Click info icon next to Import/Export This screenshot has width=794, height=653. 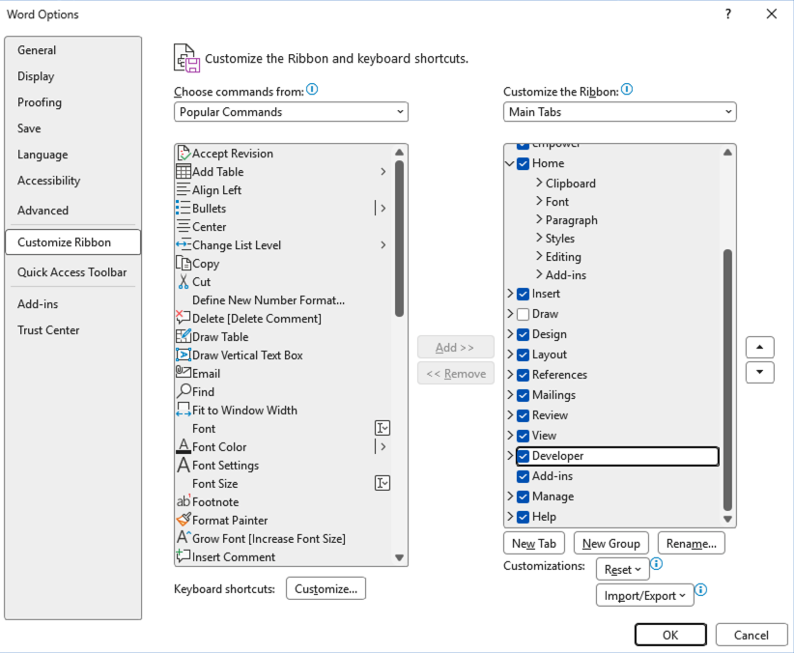point(701,589)
